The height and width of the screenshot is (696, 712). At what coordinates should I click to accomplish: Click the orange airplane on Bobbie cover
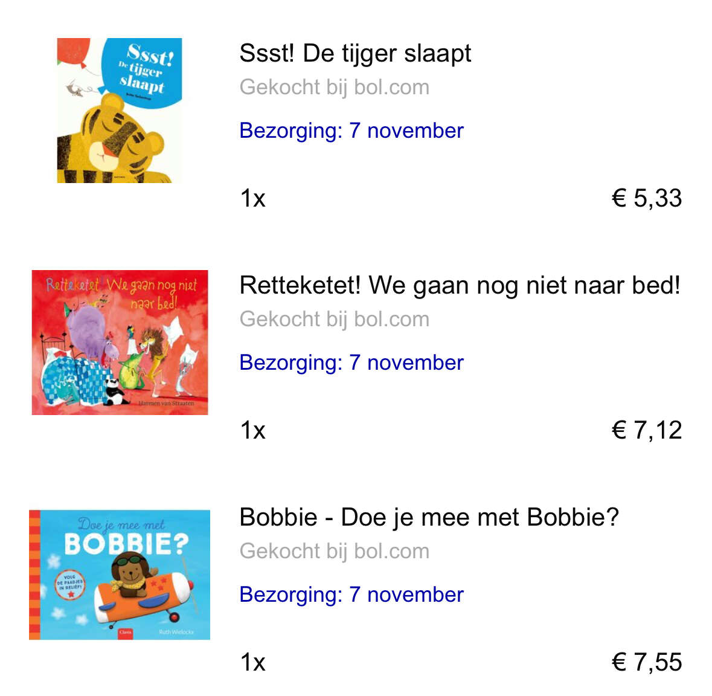[x=143, y=593]
